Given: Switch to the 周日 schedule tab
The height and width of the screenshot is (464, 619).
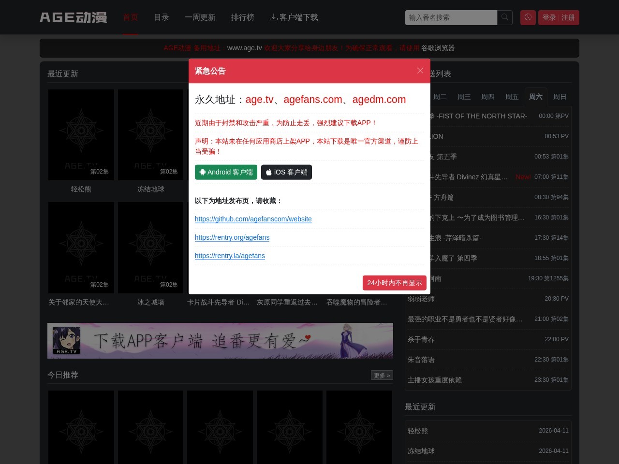Looking at the screenshot, I should coord(560,97).
